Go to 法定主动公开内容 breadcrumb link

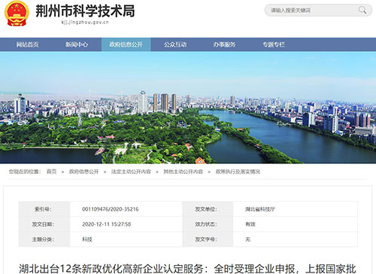[131, 172]
